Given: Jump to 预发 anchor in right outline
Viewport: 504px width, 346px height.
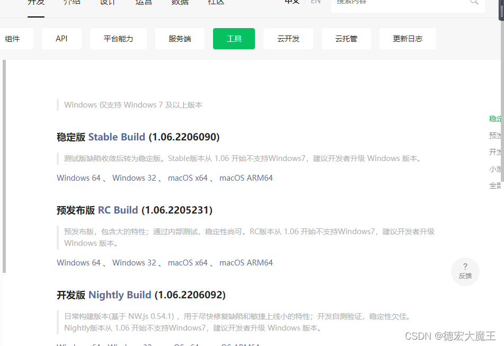Looking at the screenshot, I should [x=496, y=136].
